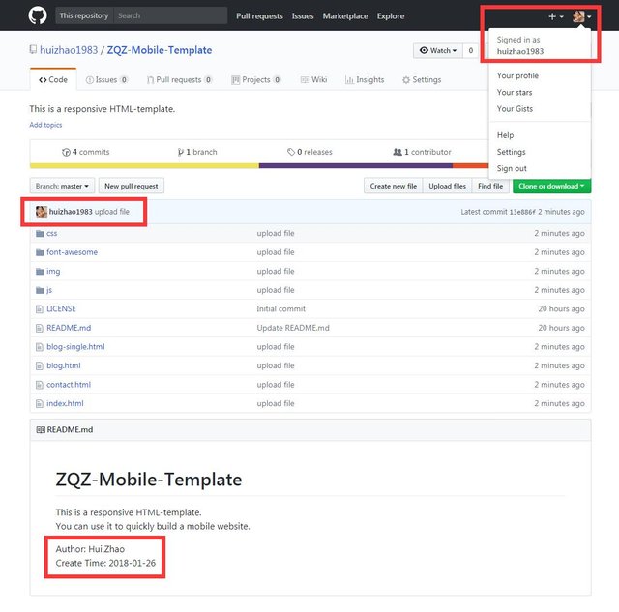
Task: Click the repository book icon beside huizhao1983
Action: (33, 50)
